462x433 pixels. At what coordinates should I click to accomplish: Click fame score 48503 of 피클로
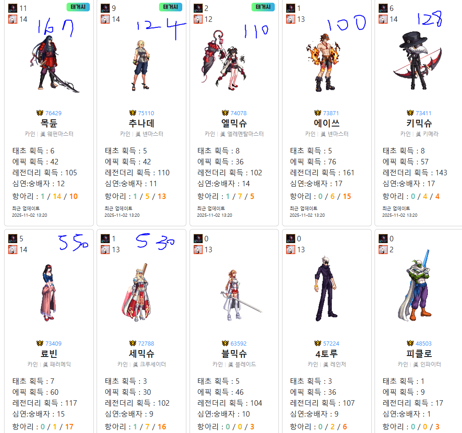point(423,343)
